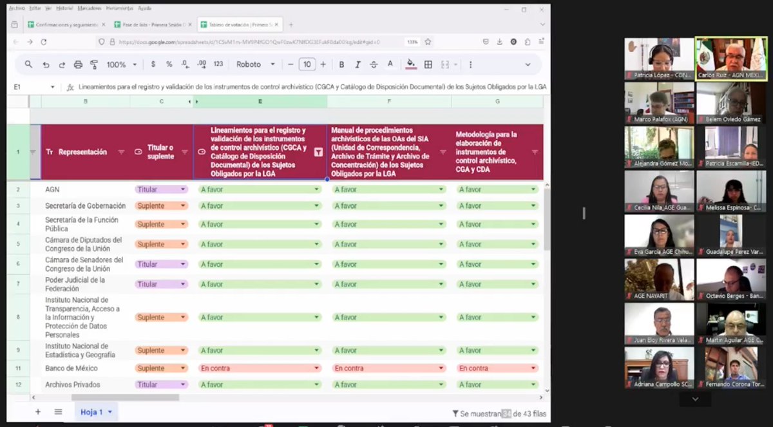Open a new browser tab with plus
Image resolution: width=773 pixels, height=427 pixels.
[291, 24]
